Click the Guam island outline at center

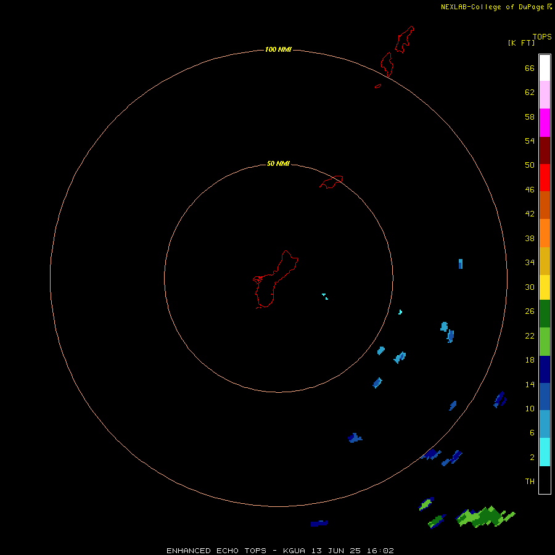point(276,279)
